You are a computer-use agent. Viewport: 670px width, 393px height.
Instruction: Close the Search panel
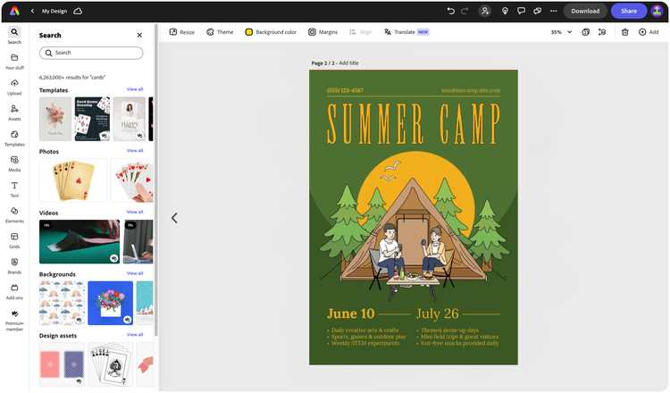pyautogui.click(x=139, y=35)
